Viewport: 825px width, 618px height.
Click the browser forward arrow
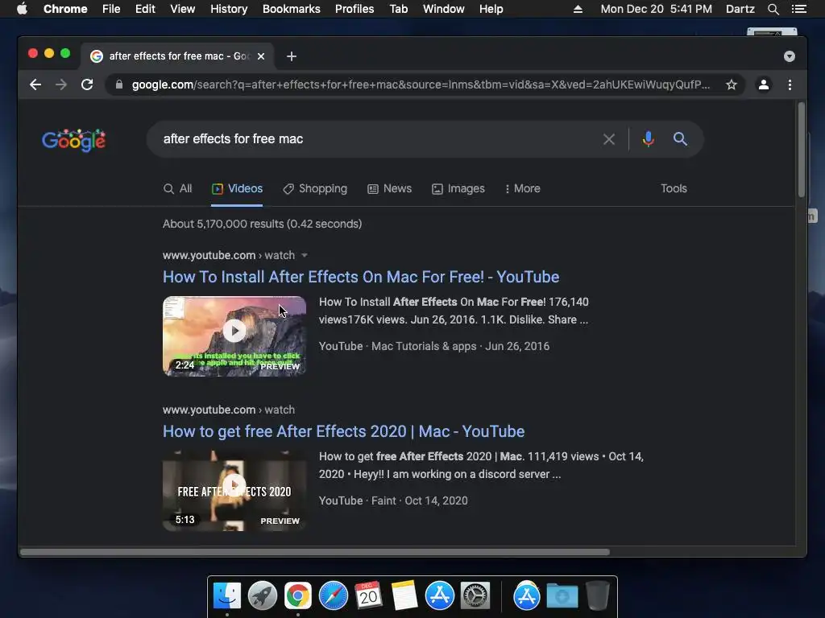(61, 84)
